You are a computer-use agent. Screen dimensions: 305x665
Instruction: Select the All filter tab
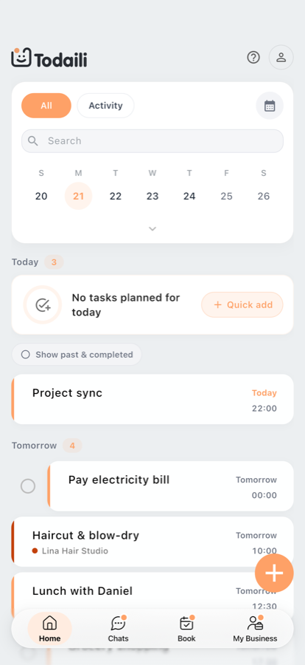click(46, 106)
